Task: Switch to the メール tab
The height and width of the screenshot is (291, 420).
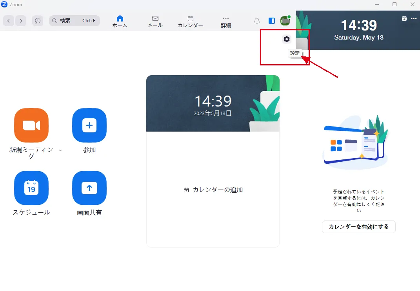Action: [x=155, y=22]
